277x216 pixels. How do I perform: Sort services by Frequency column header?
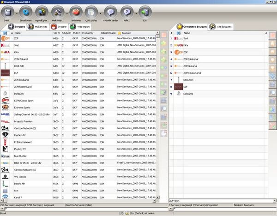(90, 33)
